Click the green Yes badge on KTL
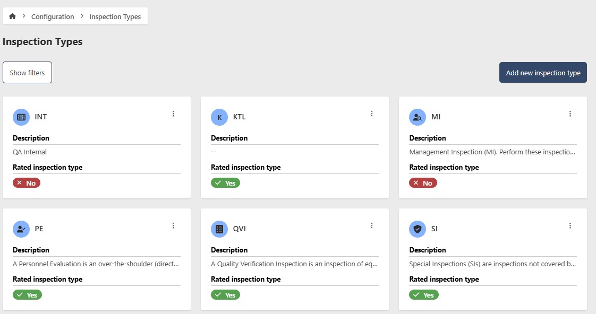This screenshot has width=596, height=314. [225, 183]
